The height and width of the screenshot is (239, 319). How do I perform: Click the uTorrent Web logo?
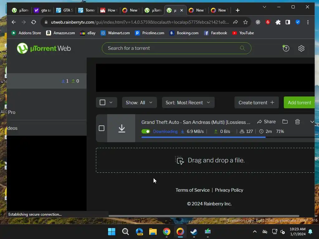44,48
